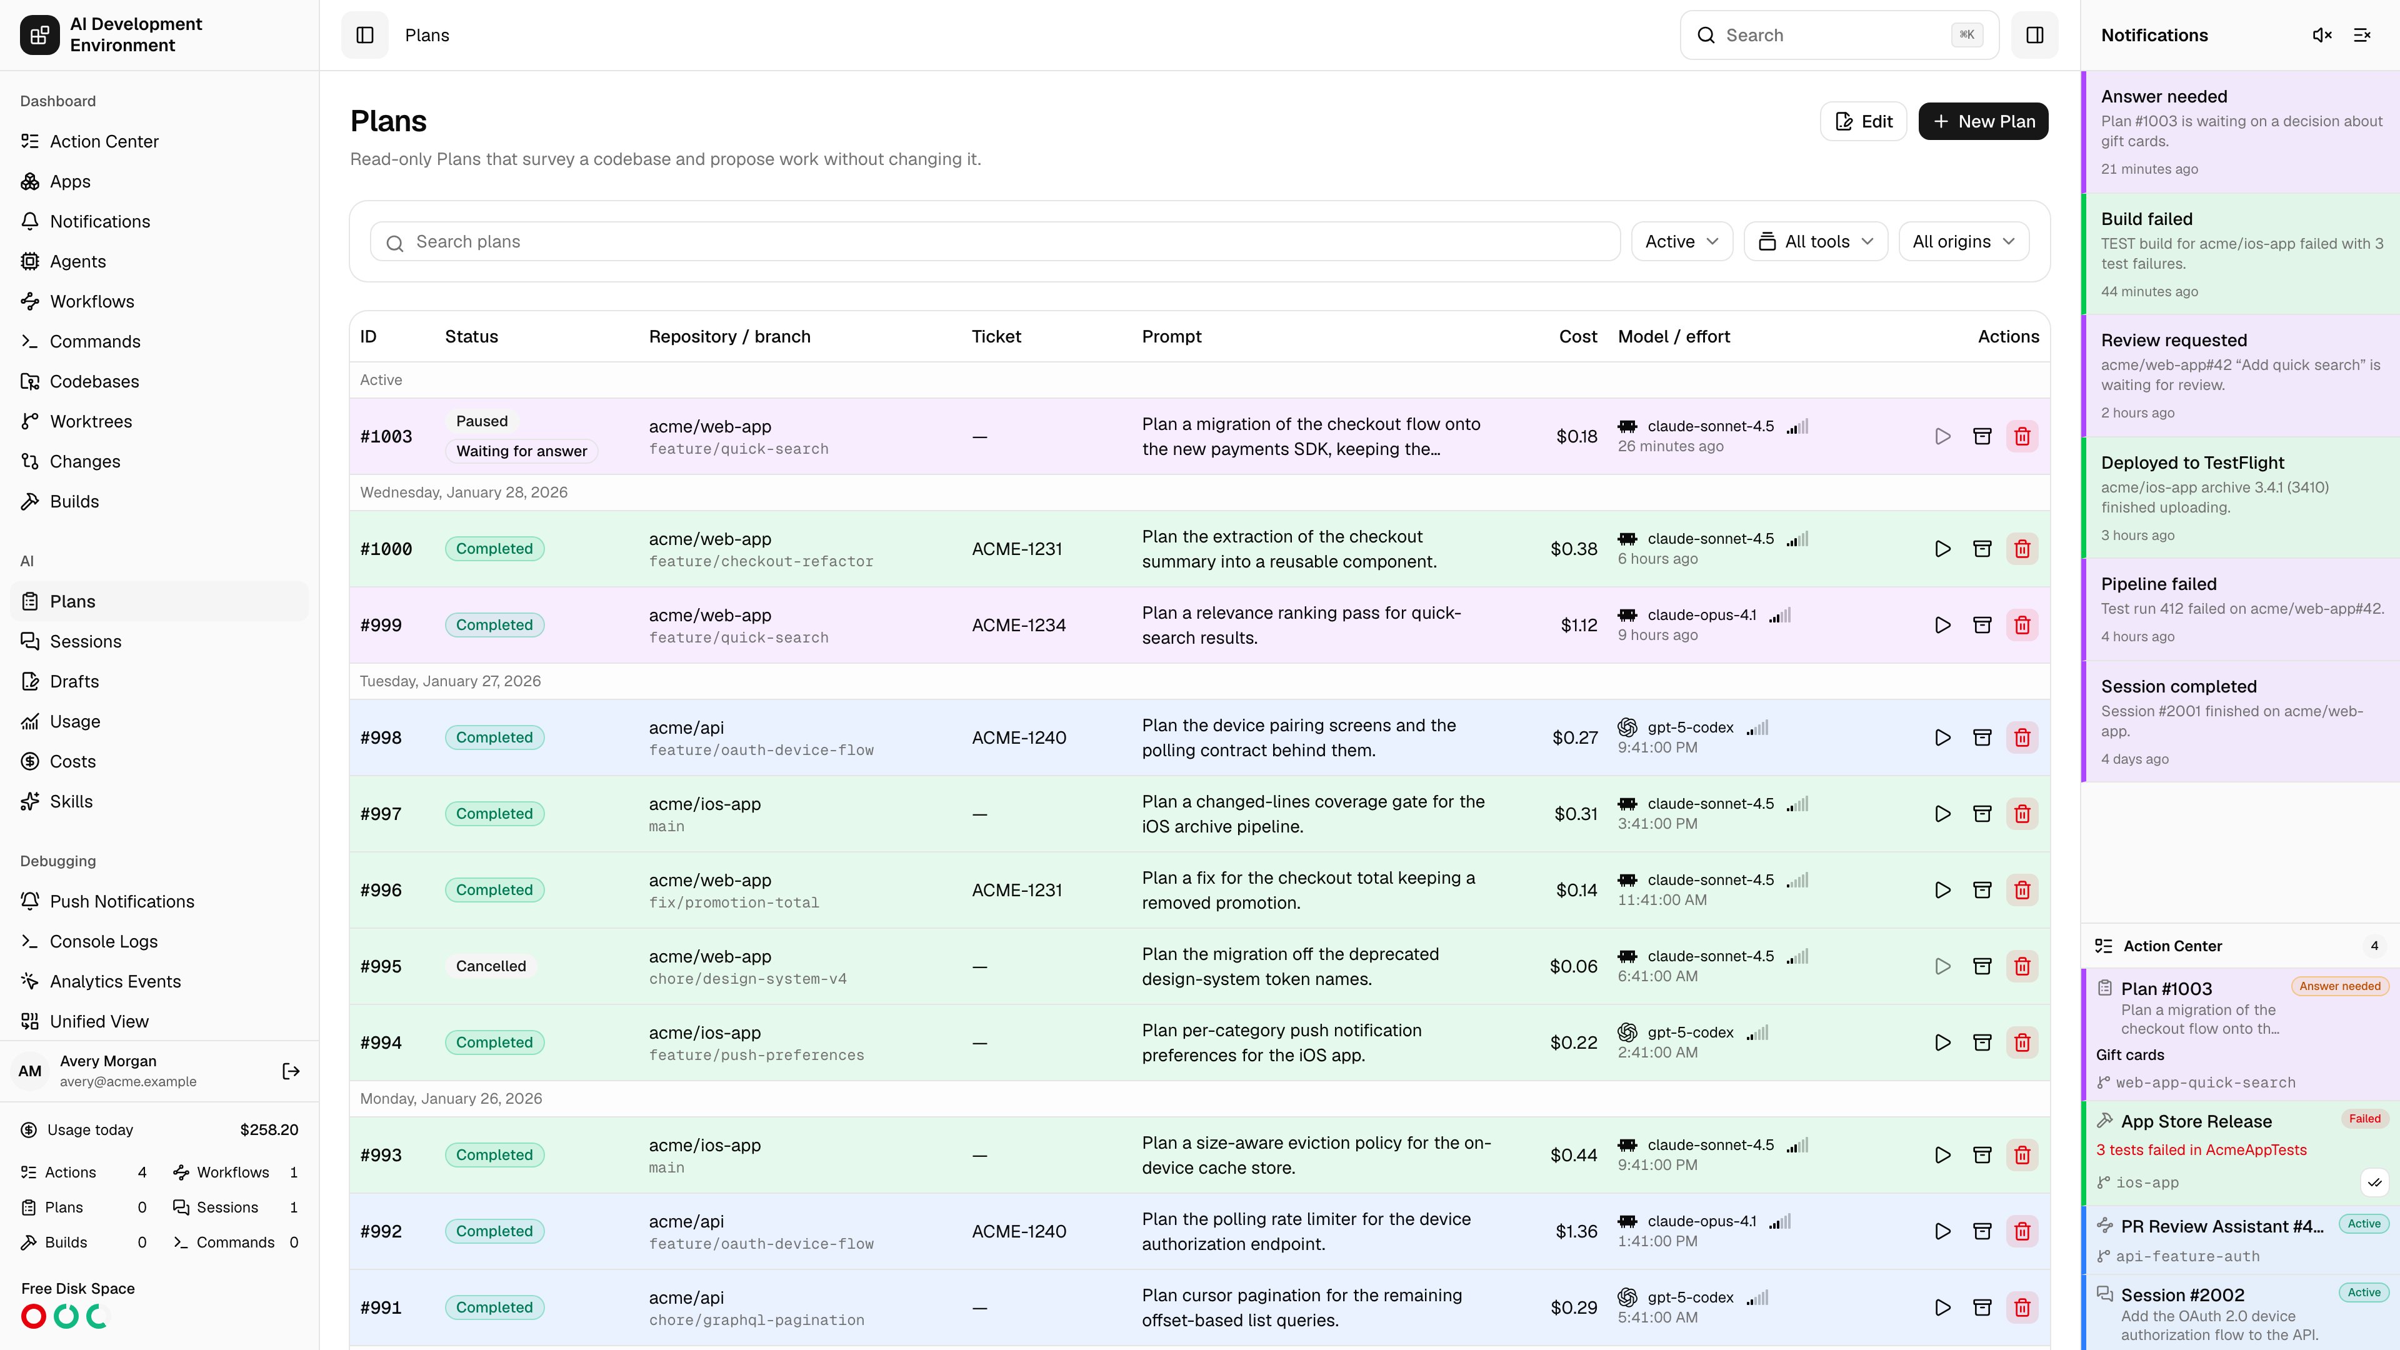Mute notification sounds
Viewport: 2400px width, 1350px height.
(2322, 36)
